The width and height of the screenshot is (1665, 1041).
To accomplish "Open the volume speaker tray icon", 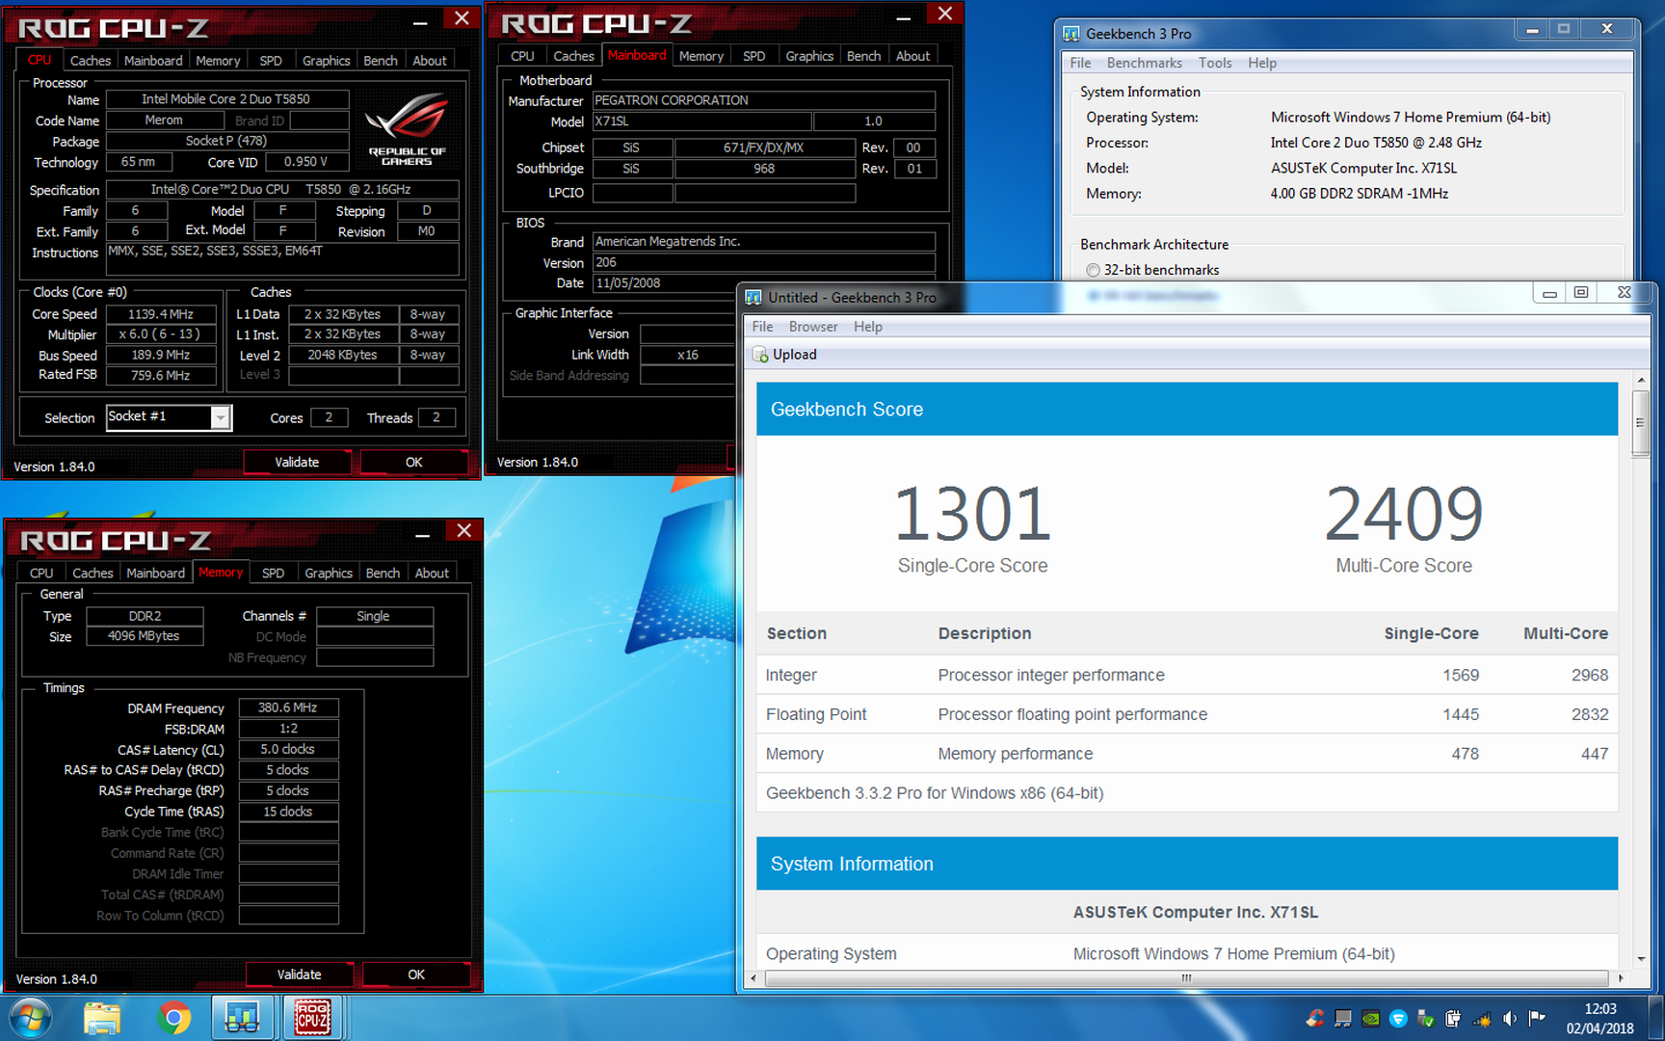I will pyautogui.click(x=1509, y=1018).
